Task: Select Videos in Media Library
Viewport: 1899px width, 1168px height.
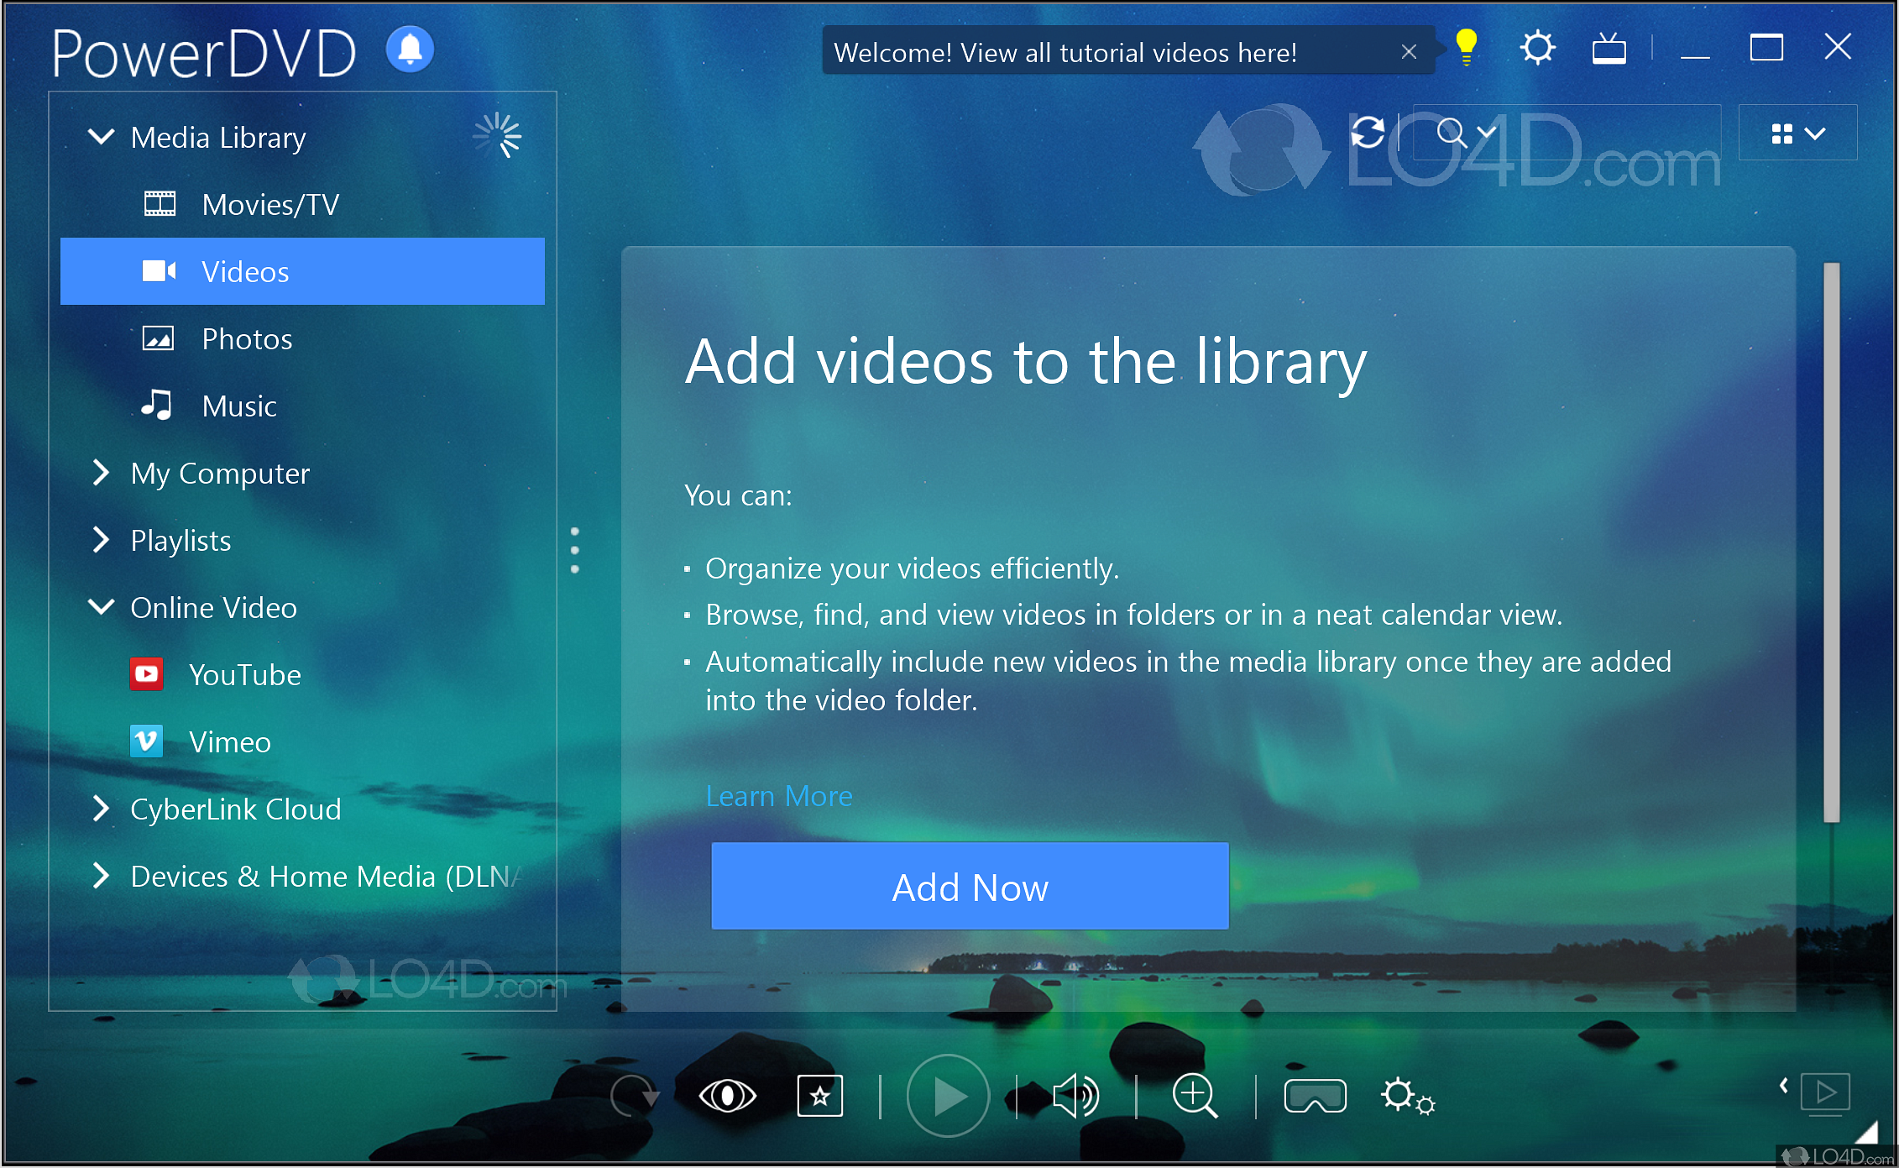Action: tap(302, 271)
